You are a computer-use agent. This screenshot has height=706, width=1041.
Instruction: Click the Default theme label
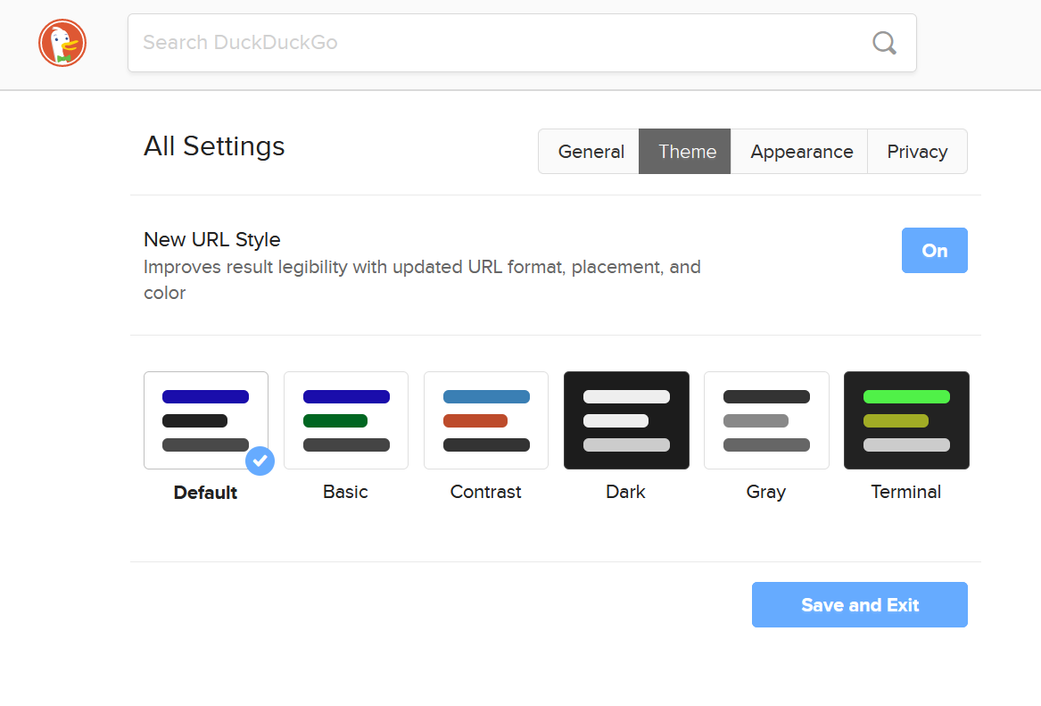205,493
